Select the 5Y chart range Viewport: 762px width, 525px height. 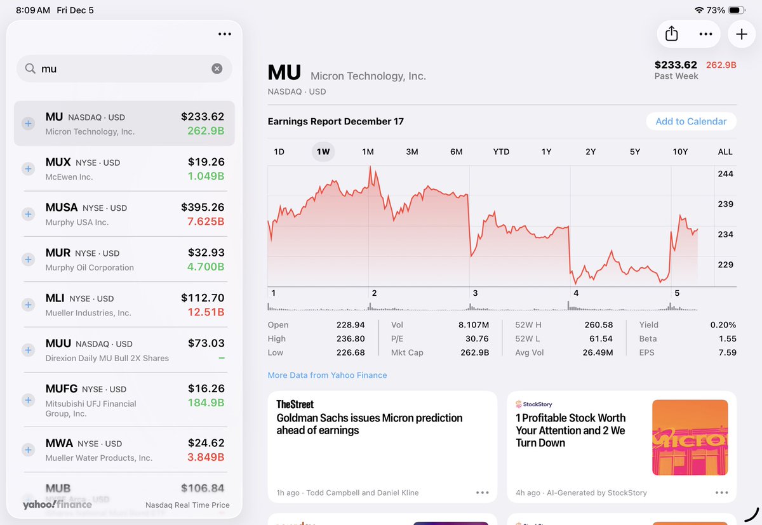coord(635,152)
